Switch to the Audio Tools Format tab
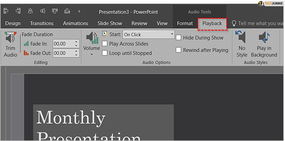285x141 pixels. click(185, 23)
